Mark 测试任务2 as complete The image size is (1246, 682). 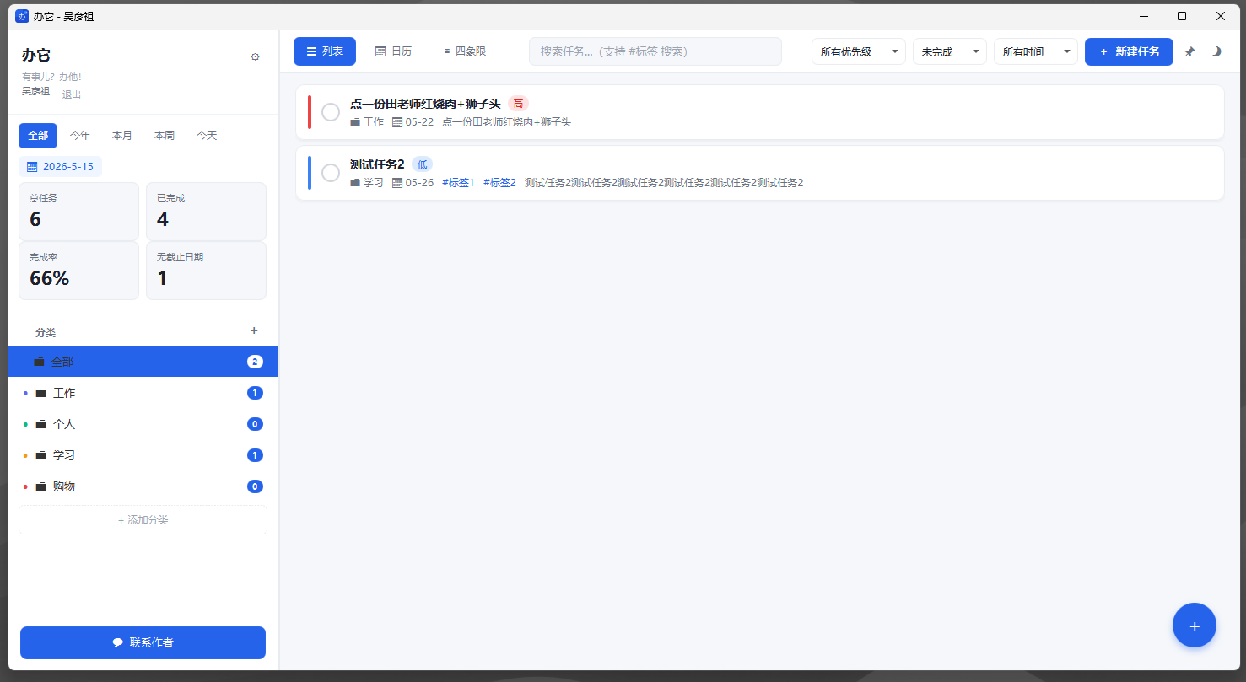pyautogui.click(x=331, y=173)
